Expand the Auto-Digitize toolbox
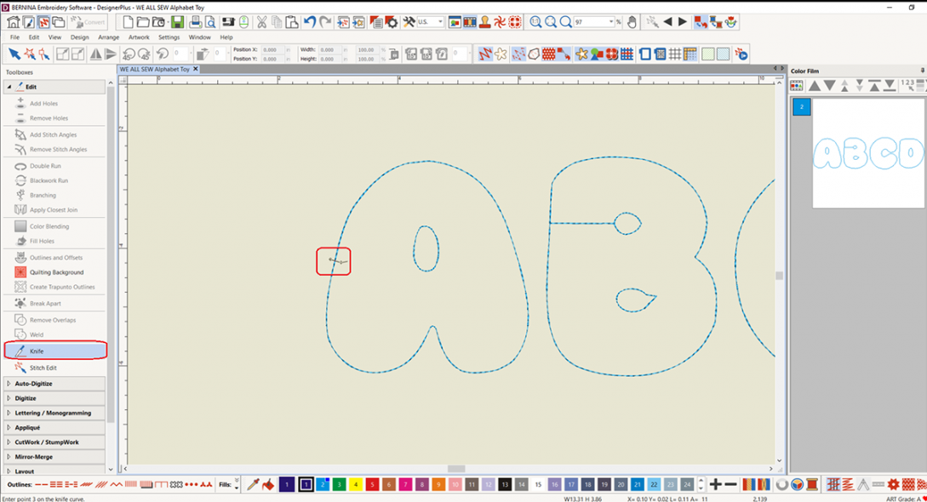This screenshot has height=502, width=927. 33,384
